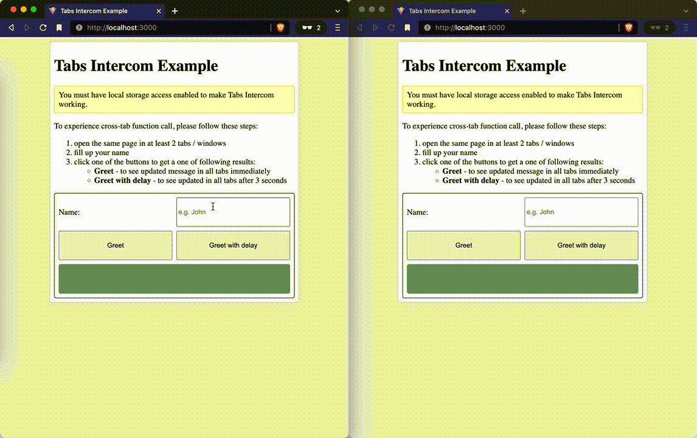Open the hamburger menu in the left window

pos(338,27)
